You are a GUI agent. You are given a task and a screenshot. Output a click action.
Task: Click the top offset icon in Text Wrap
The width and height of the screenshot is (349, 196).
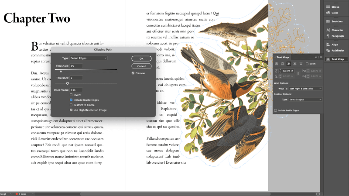pyautogui.click(x=276, y=71)
